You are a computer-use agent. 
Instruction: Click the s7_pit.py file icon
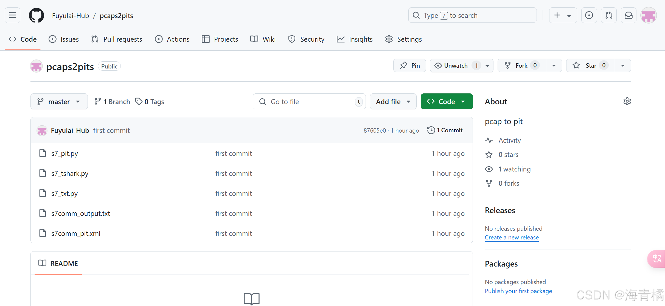43,153
